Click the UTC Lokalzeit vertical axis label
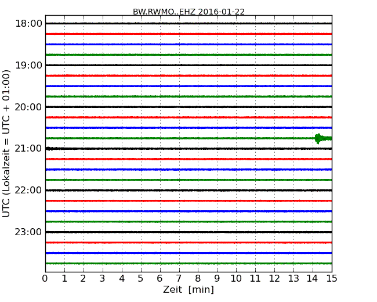 click(6, 143)
